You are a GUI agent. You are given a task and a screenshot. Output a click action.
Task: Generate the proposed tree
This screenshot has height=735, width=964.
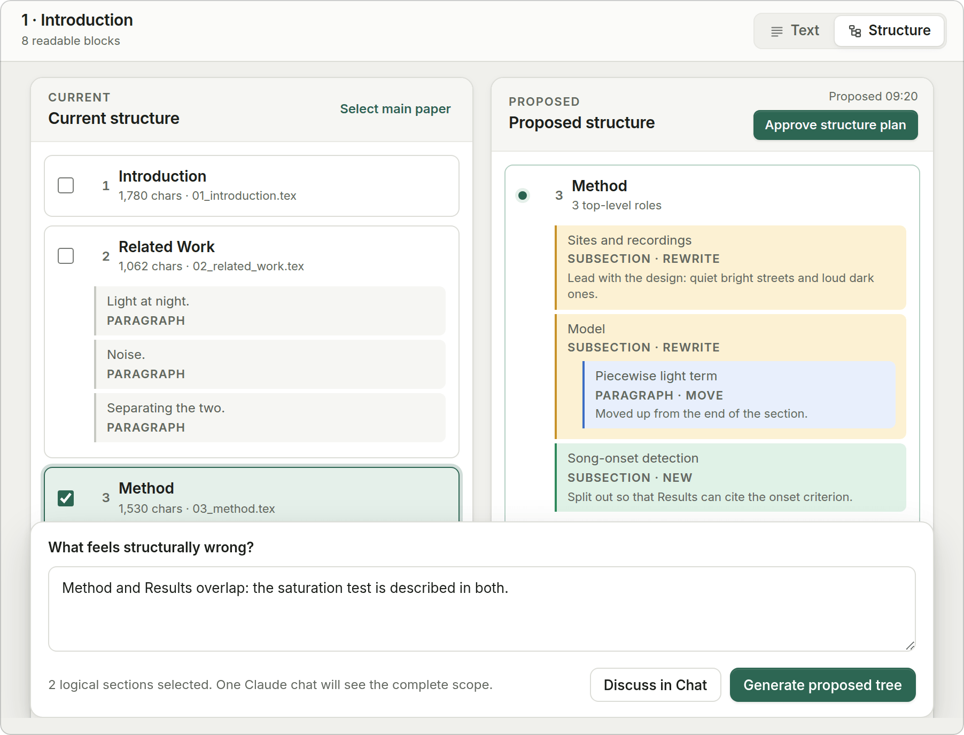(822, 685)
